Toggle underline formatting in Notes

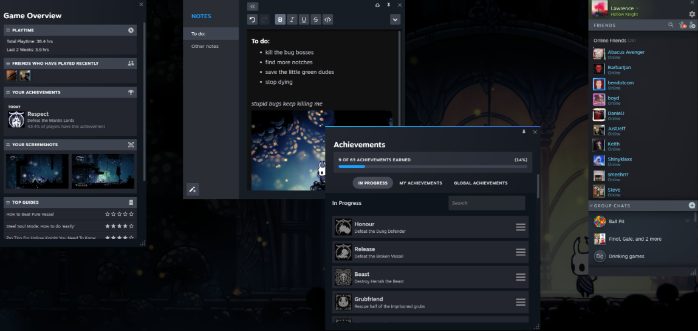click(304, 19)
